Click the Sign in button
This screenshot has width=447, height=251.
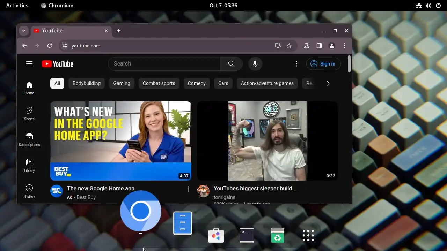pyautogui.click(x=323, y=64)
